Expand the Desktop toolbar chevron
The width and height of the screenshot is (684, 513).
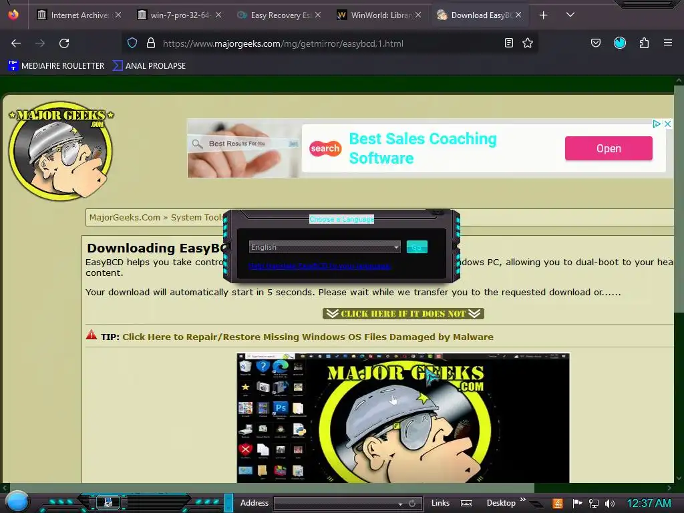click(522, 500)
